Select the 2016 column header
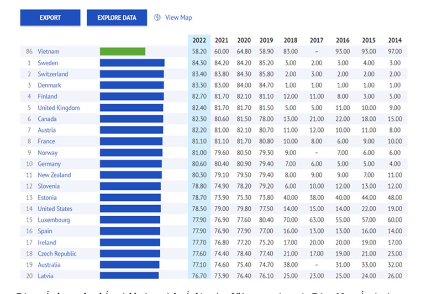 [343, 40]
